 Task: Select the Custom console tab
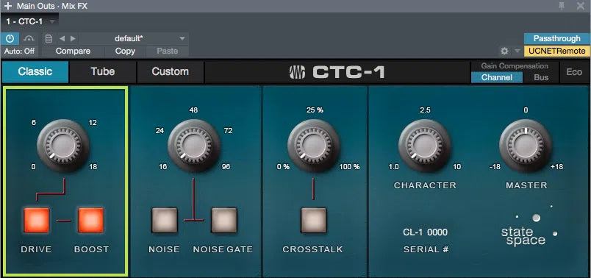coord(171,71)
